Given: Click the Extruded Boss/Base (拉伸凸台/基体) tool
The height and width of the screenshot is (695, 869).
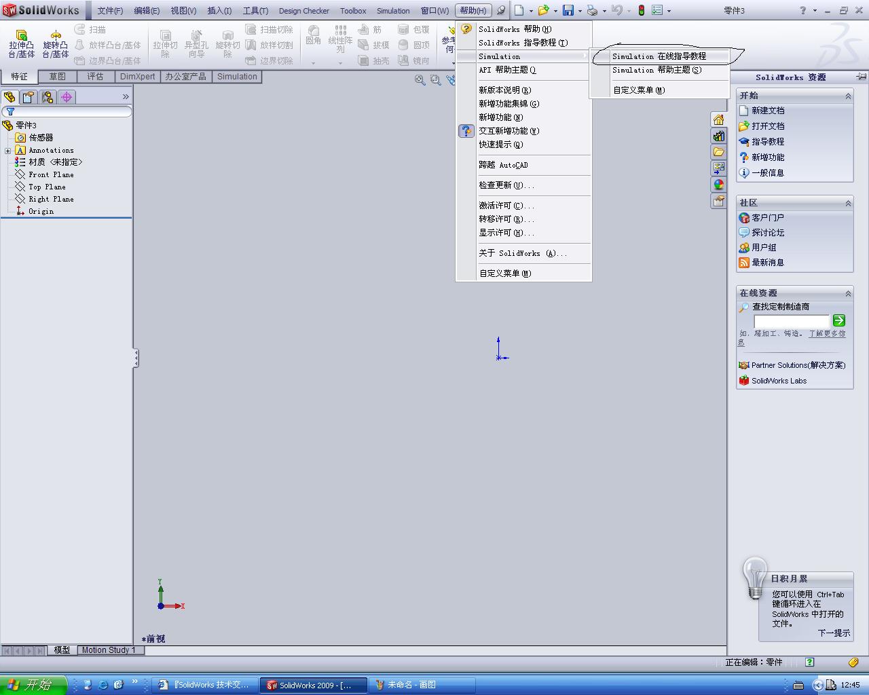Looking at the screenshot, I should [21, 44].
